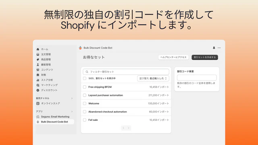The image size is (258, 145).
Task: Check the Abandoned checkout automation row
Action: [85, 112]
